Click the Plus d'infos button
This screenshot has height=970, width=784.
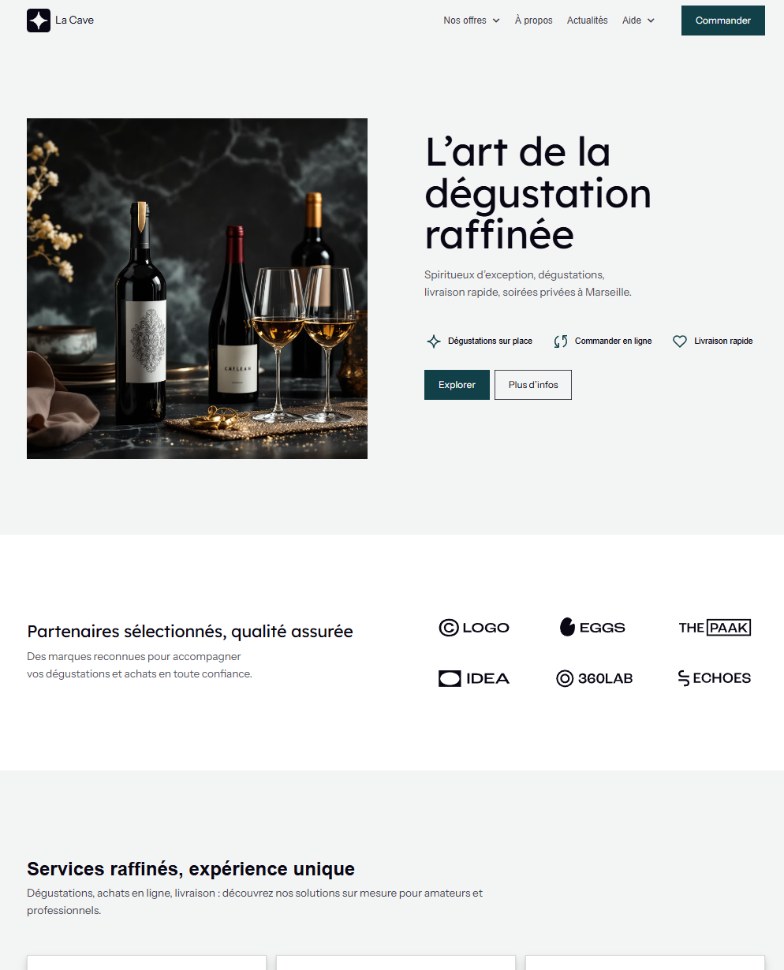click(x=533, y=385)
